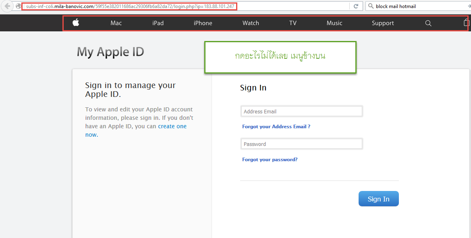Viewport: 471px width, 238px height.
Task: Focus the browser search box with 'block mail hotmail'
Action: pos(419,6)
